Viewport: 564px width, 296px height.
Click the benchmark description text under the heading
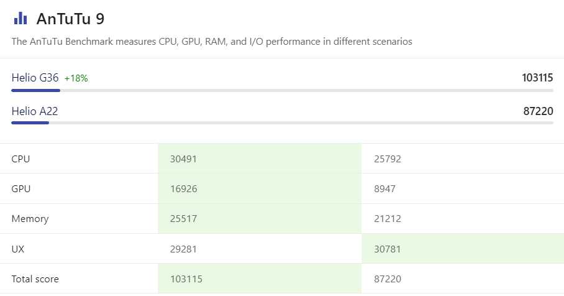(212, 42)
